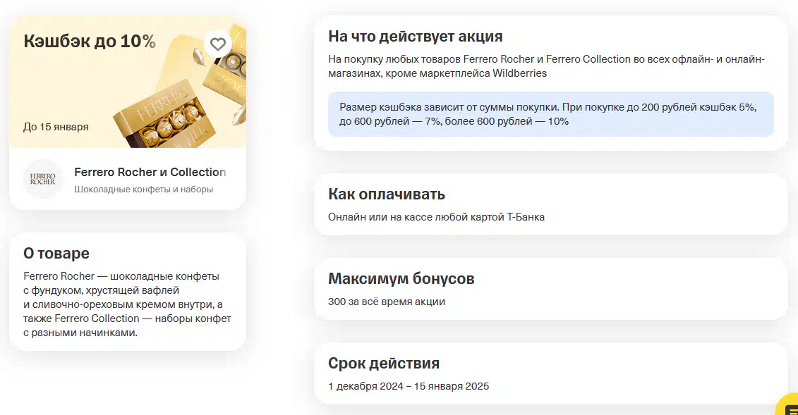Click the Ferrero Rocher round logo

43,179
